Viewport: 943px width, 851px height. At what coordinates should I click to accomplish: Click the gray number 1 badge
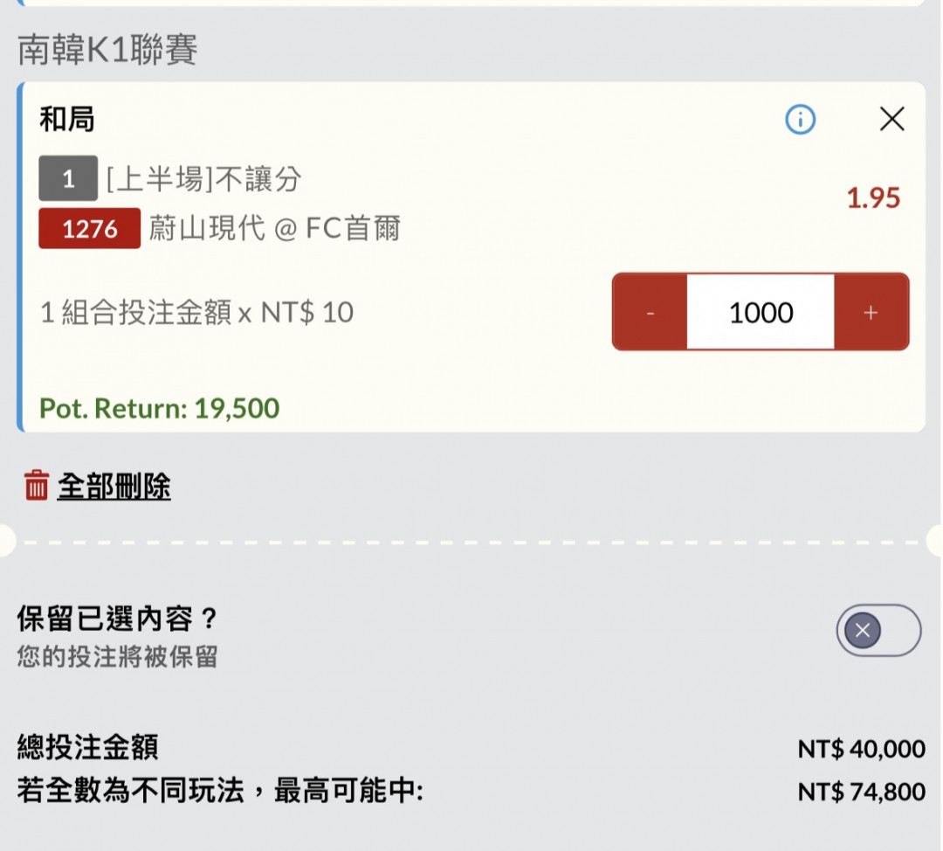pyautogui.click(x=68, y=179)
